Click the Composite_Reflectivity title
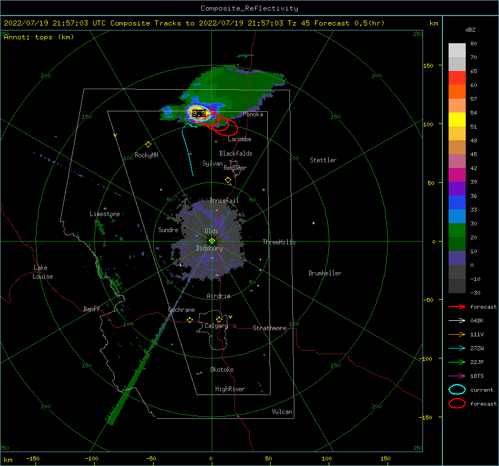 click(249, 8)
